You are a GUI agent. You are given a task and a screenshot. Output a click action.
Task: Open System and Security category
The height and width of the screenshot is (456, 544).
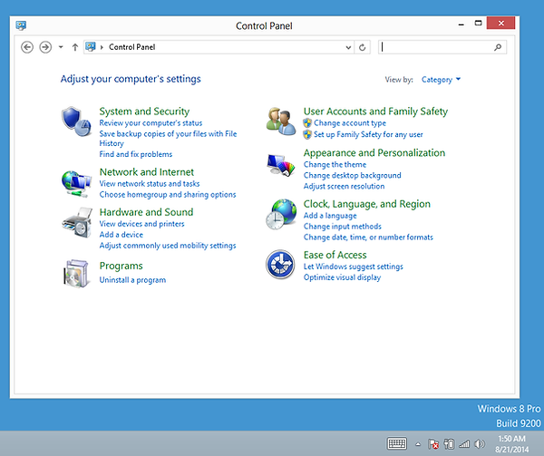tap(144, 112)
